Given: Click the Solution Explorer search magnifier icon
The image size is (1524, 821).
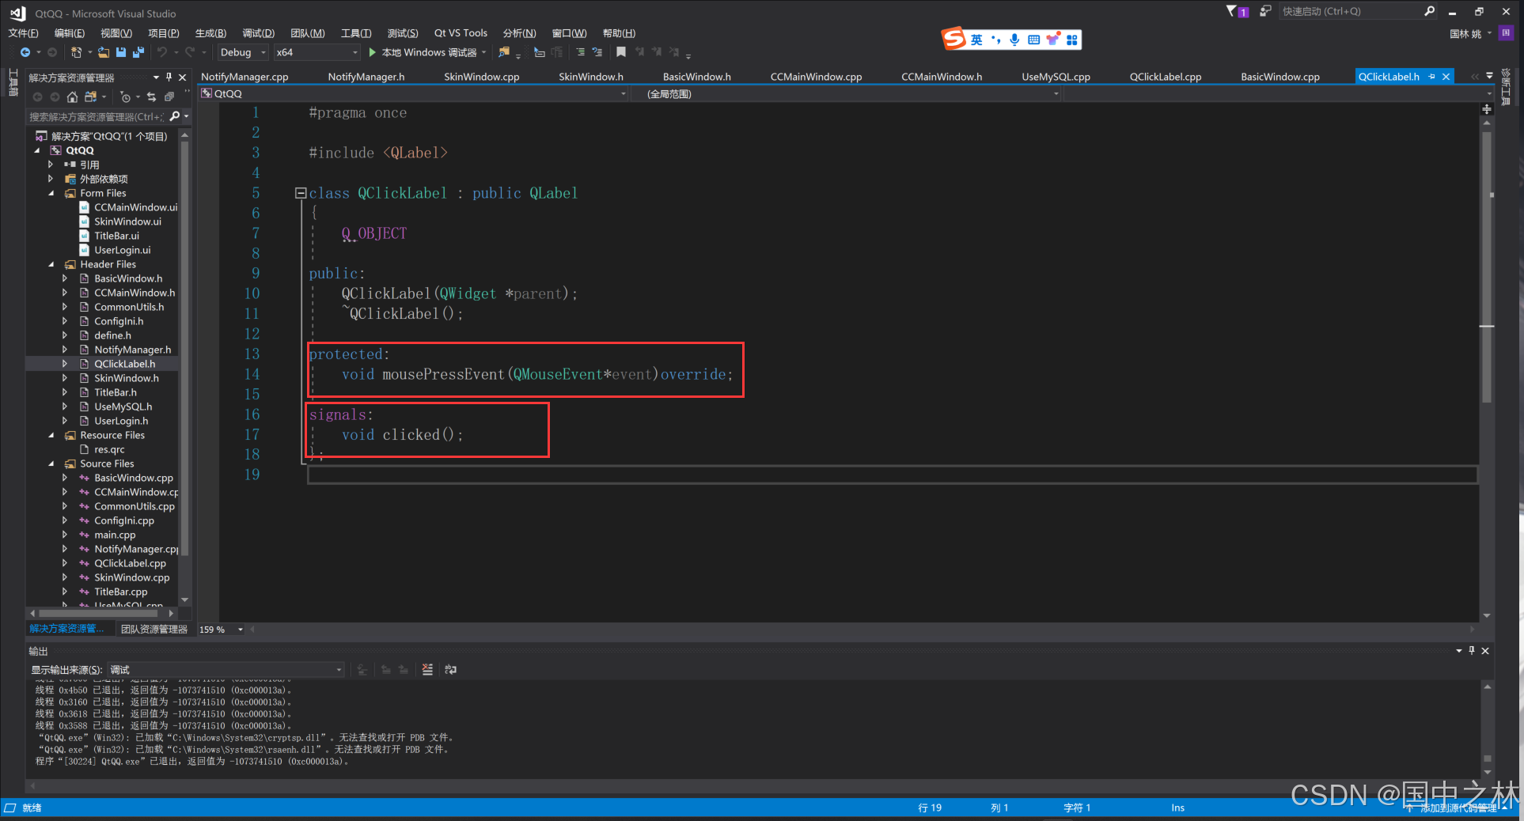Looking at the screenshot, I should tap(175, 116).
